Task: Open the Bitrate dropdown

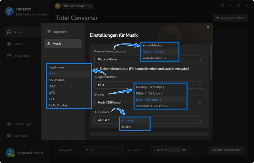Action: (149, 103)
